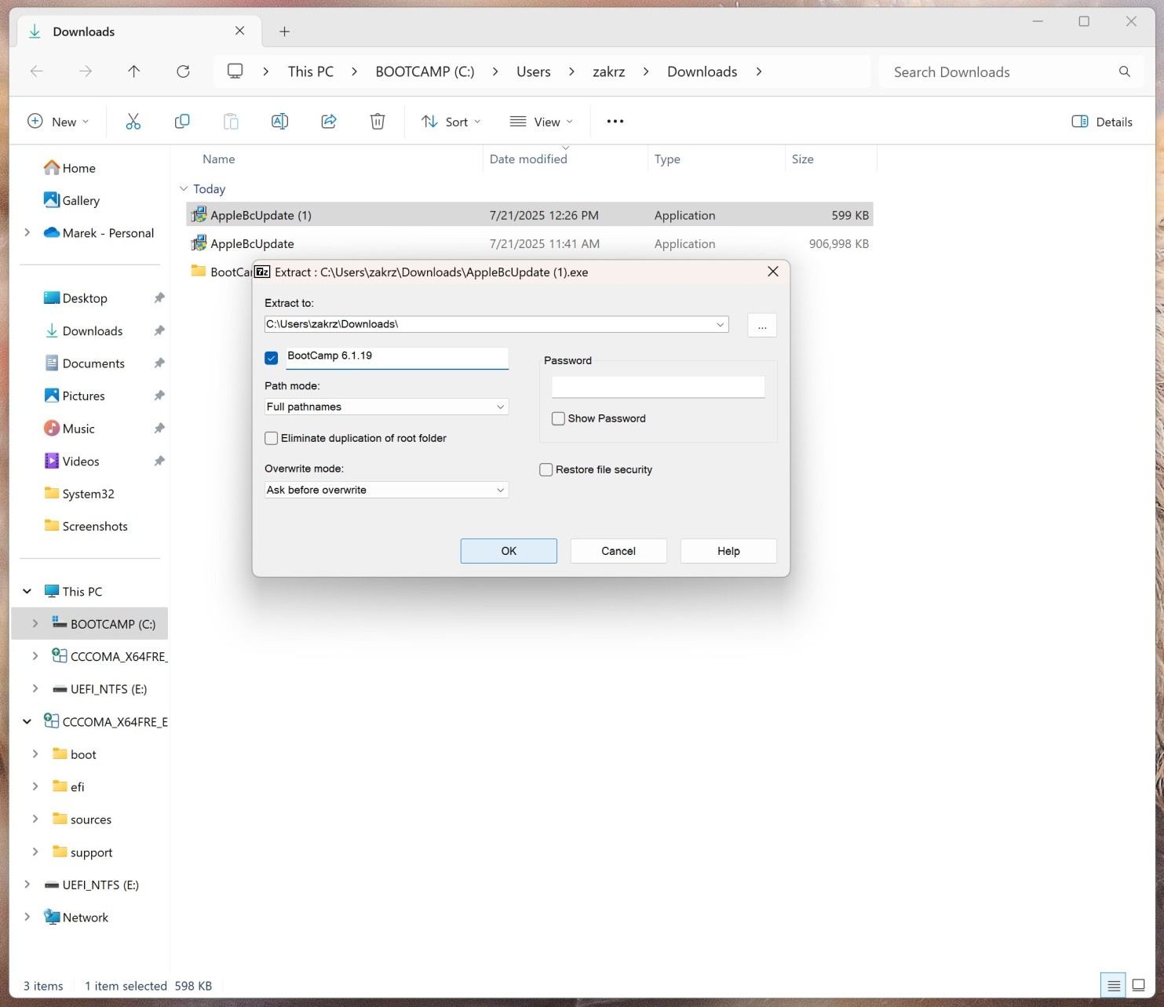The width and height of the screenshot is (1164, 1007).
Task: Go back with the back arrow
Action: click(36, 71)
